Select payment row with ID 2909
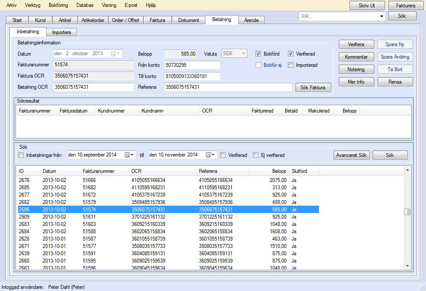This screenshot has width=426, height=291. coord(168,217)
